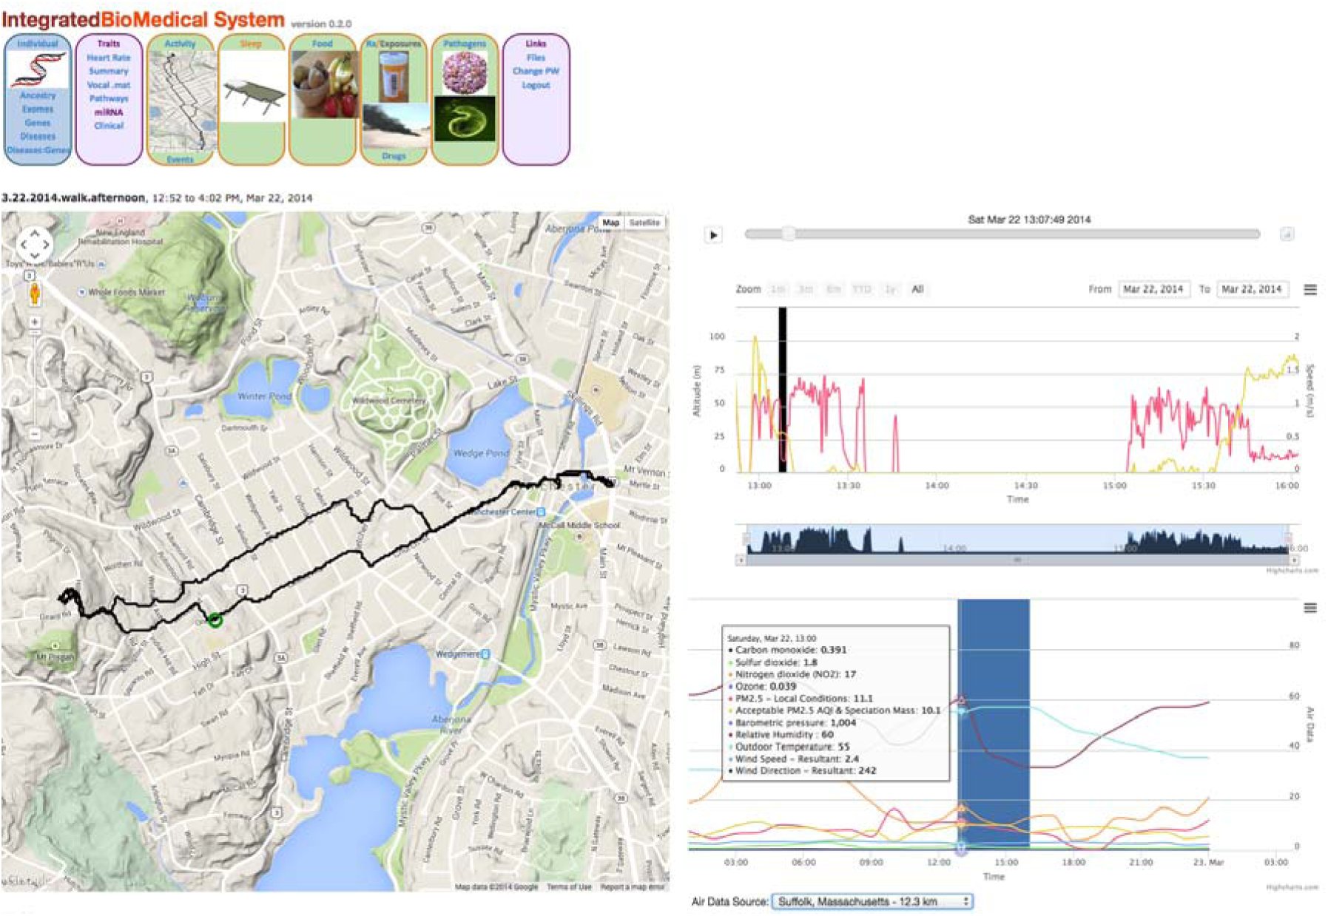This screenshot has width=1328, height=916.
Task: Click the time playback slider handle
Action: pos(789,234)
